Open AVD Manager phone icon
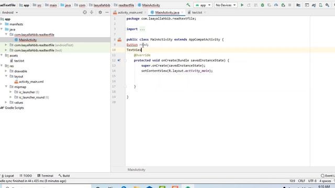Screen dimensions: 335x188 pos(320,5)
